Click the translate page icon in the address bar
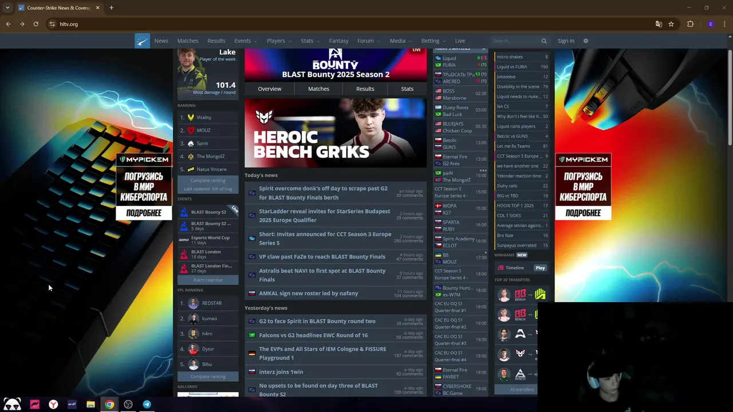 point(659,24)
